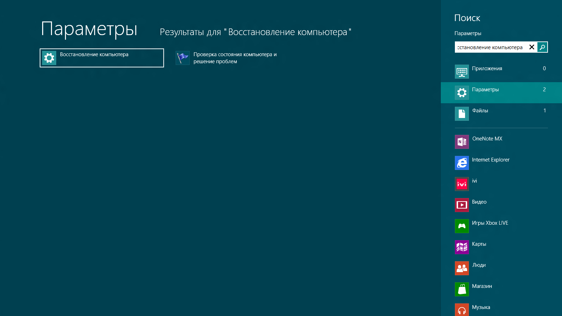Open the Восстановление компьютера gear icon result

pos(49,58)
